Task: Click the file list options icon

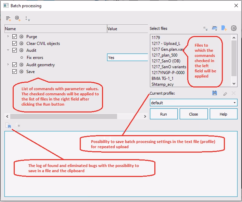Action: (205, 28)
